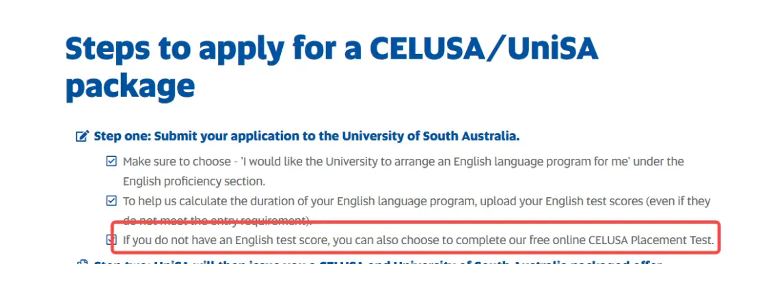Click the 'do not meet the entry requirement' line
The width and height of the screenshot is (773, 298).
[217, 221]
